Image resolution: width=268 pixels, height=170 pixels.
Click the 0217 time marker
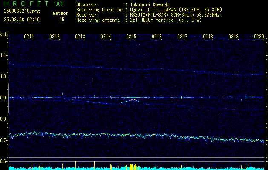coord(182,37)
